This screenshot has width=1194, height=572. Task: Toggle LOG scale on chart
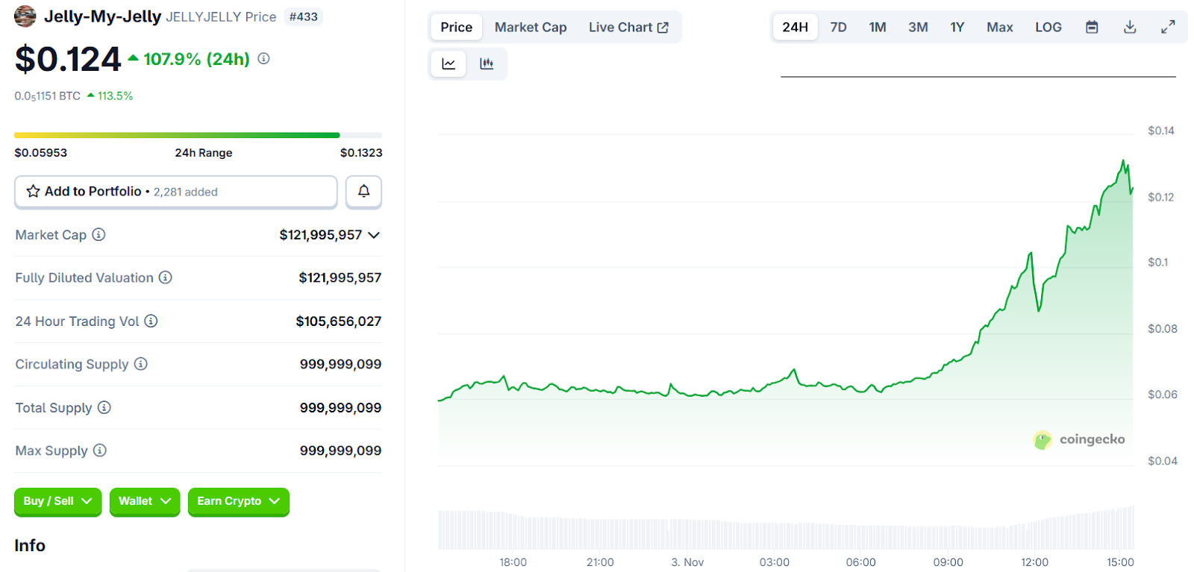click(1048, 28)
